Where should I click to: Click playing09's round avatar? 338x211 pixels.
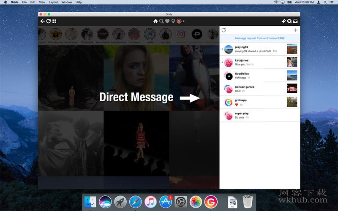(x=229, y=49)
